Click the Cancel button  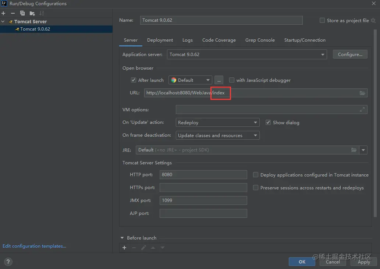tap(333, 262)
